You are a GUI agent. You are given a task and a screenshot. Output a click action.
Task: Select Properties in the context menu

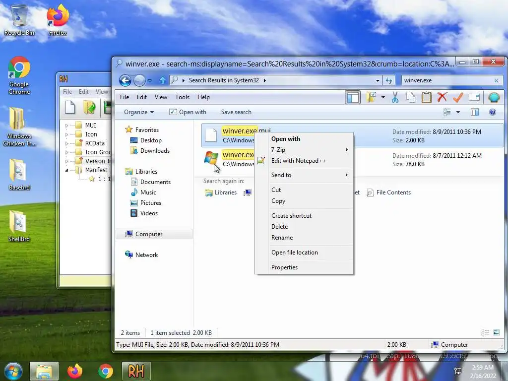(x=304, y=267)
